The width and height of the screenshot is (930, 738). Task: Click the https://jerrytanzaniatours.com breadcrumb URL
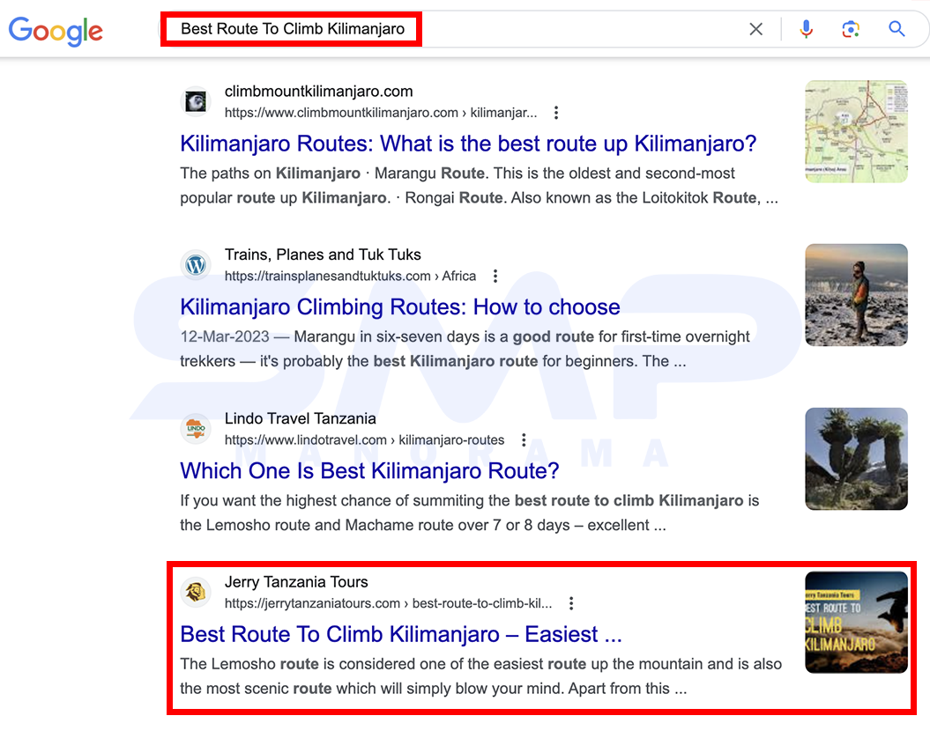pyautogui.click(x=388, y=603)
